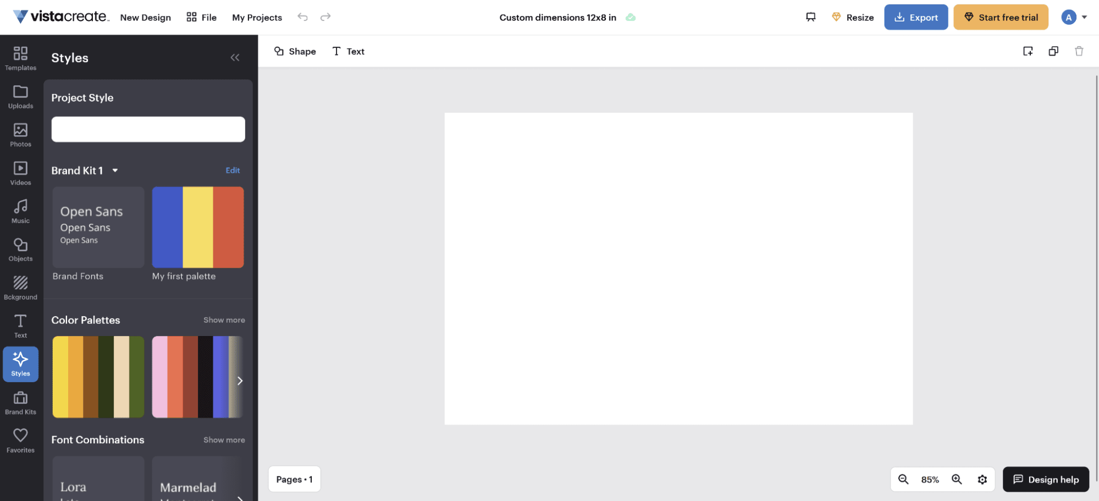1099x501 pixels.
Task: Show more Font Combinations
Action: click(x=224, y=440)
